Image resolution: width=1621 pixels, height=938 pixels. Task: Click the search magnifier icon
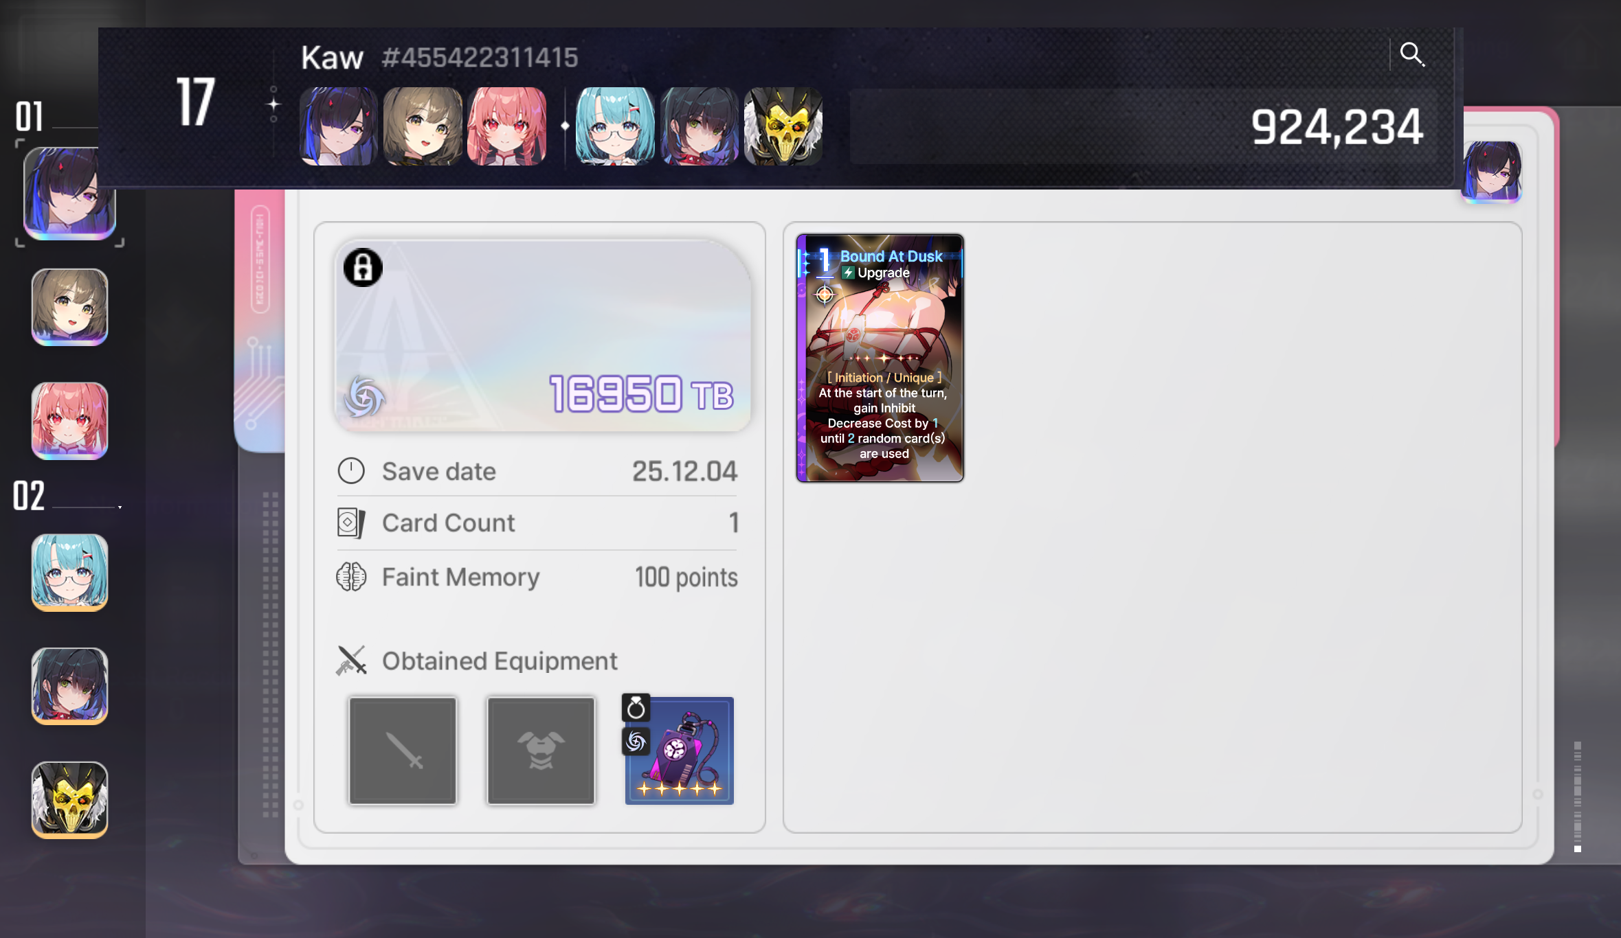click(x=1412, y=54)
